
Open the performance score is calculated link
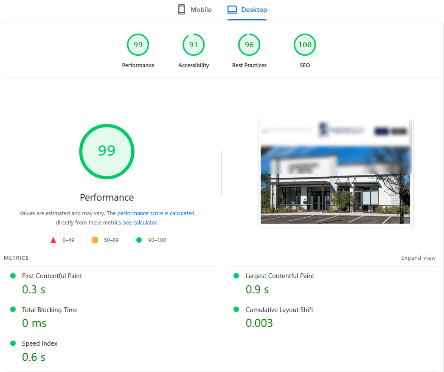[x=156, y=213]
